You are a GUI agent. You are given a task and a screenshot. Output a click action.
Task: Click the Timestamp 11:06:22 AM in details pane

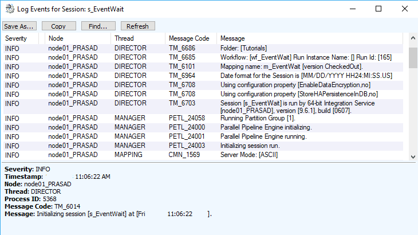pyautogui.click(x=93, y=177)
